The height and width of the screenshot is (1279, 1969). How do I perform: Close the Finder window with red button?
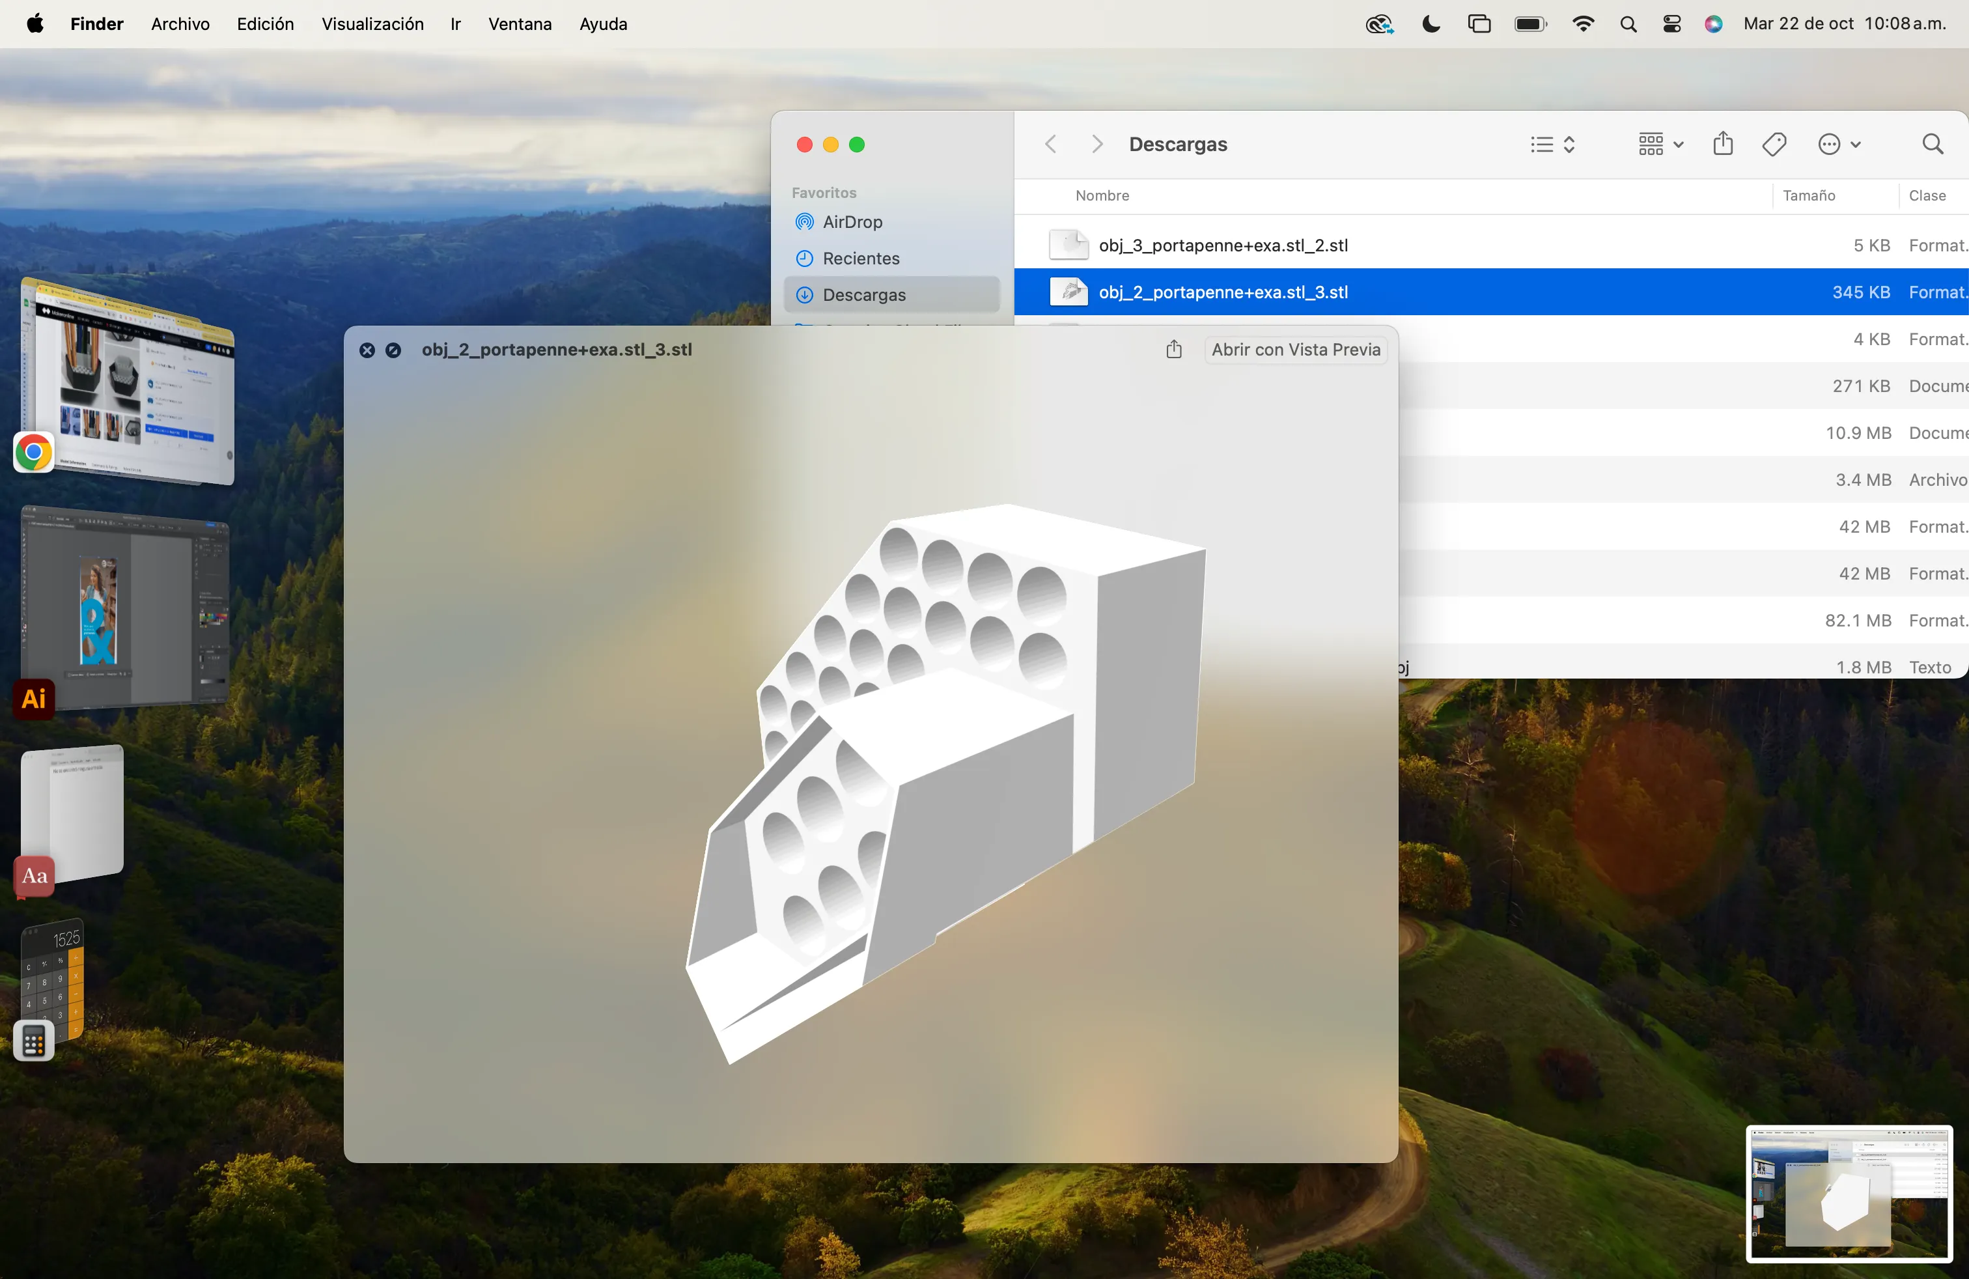pyautogui.click(x=804, y=145)
